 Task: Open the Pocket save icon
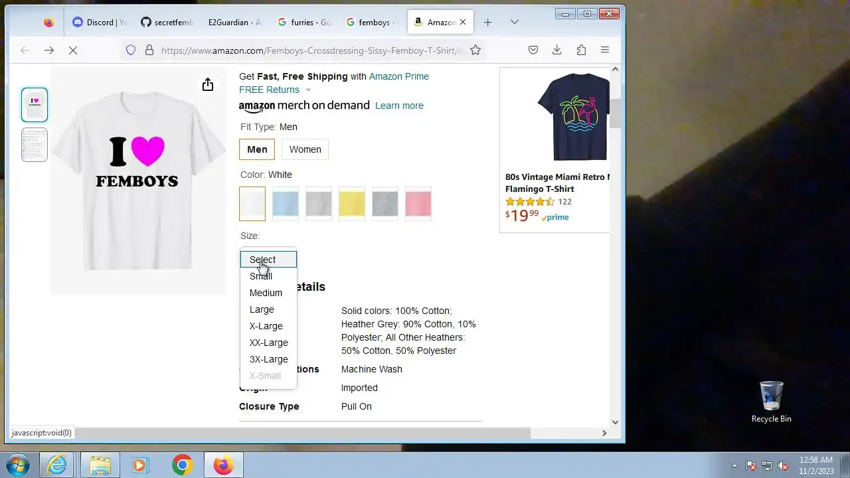(x=533, y=50)
